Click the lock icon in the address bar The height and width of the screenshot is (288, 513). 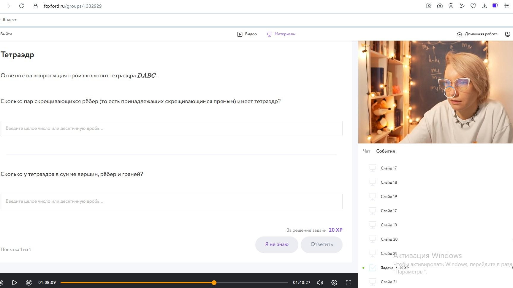click(36, 6)
